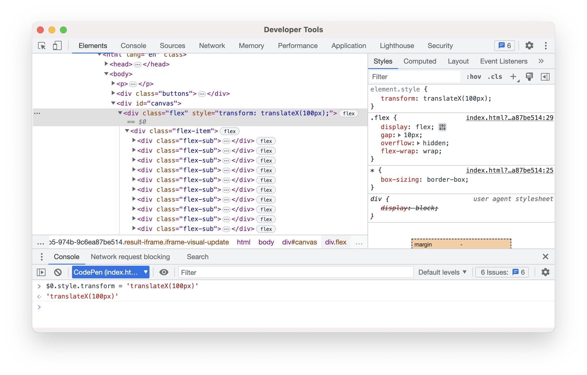Image resolution: width=587 pixels, height=375 pixels.
Task: Toggle the .cls class editor button
Action: 495,77
